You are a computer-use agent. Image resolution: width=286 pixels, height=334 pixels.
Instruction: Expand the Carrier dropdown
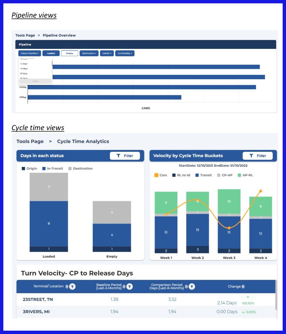tap(107, 53)
